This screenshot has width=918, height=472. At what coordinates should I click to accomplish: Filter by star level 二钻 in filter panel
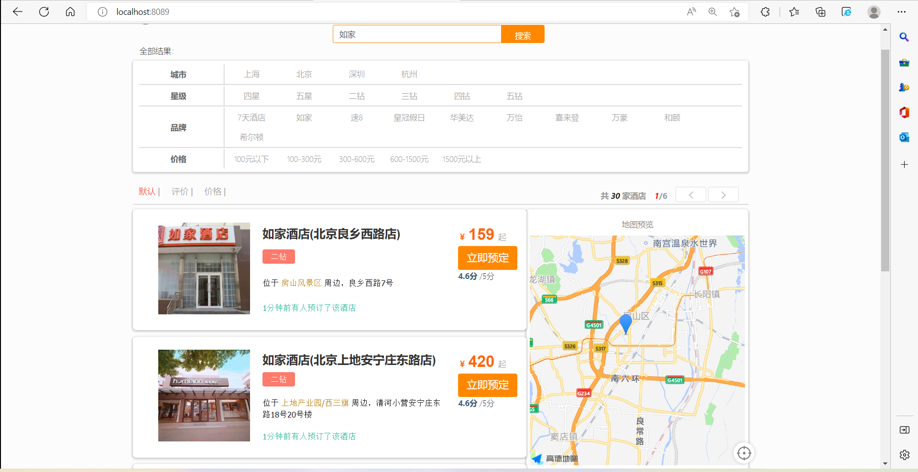point(357,96)
